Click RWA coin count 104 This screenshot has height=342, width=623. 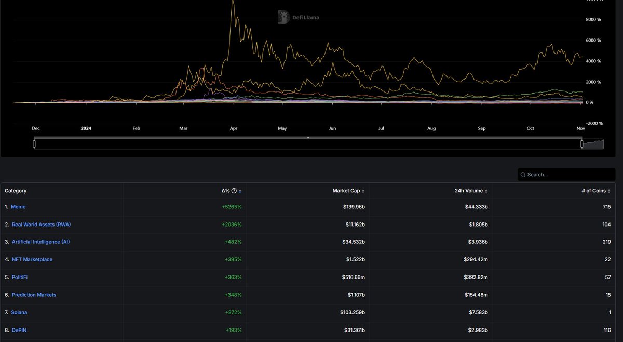[x=607, y=225]
